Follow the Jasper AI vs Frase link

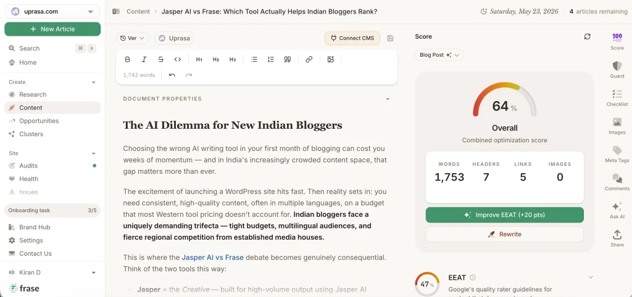coord(212,257)
